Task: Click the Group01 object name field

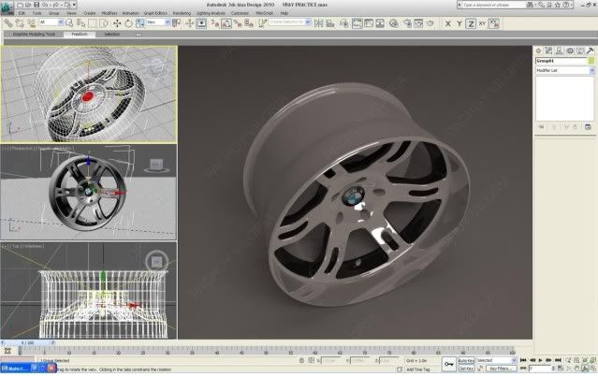Action: click(x=562, y=61)
